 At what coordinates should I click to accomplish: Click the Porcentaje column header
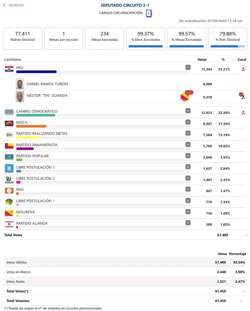[238, 254]
